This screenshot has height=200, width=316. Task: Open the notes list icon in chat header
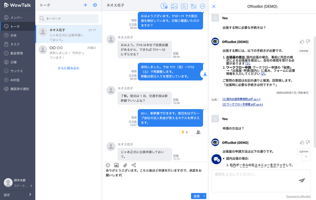click(x=184, y=6)
